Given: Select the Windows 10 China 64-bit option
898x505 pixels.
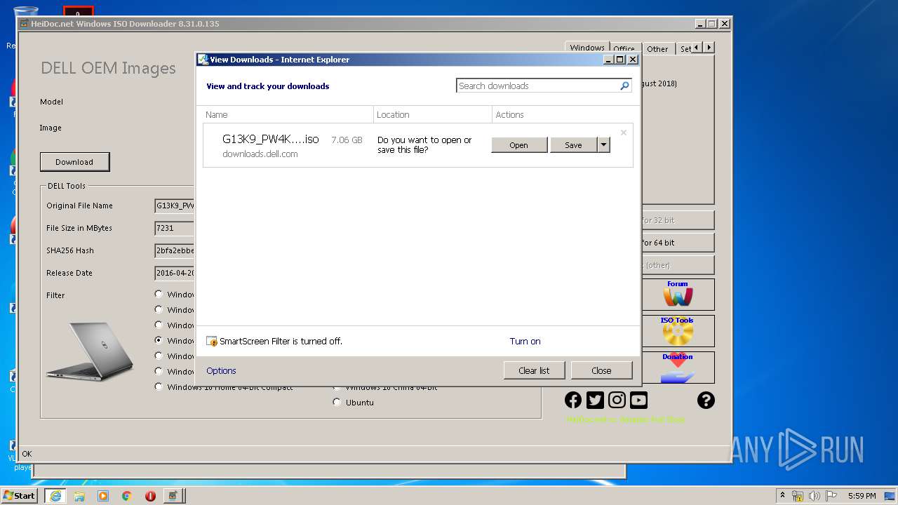Looking at the screenshot, I should tap(337, 387).
